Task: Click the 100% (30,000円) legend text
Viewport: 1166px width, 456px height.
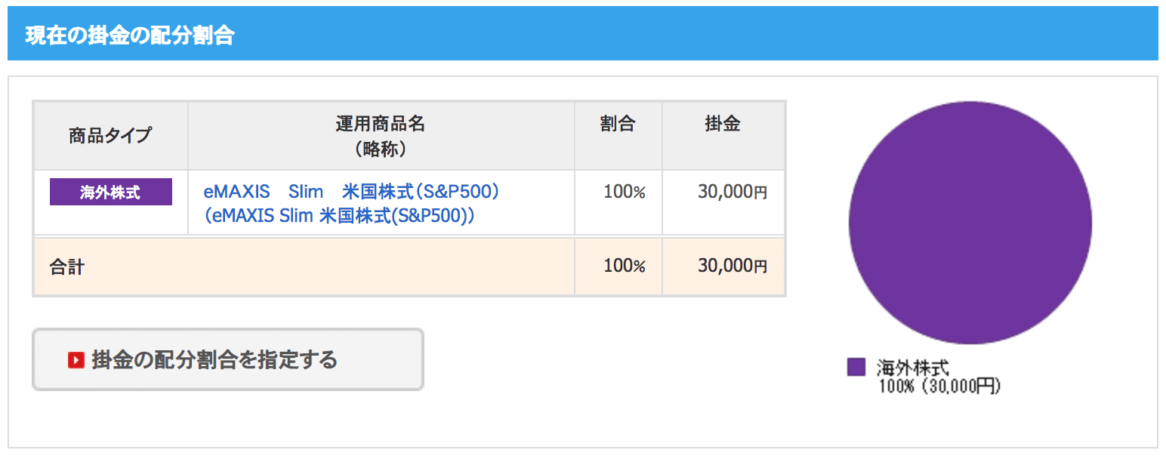Action: tap(939, 386)
